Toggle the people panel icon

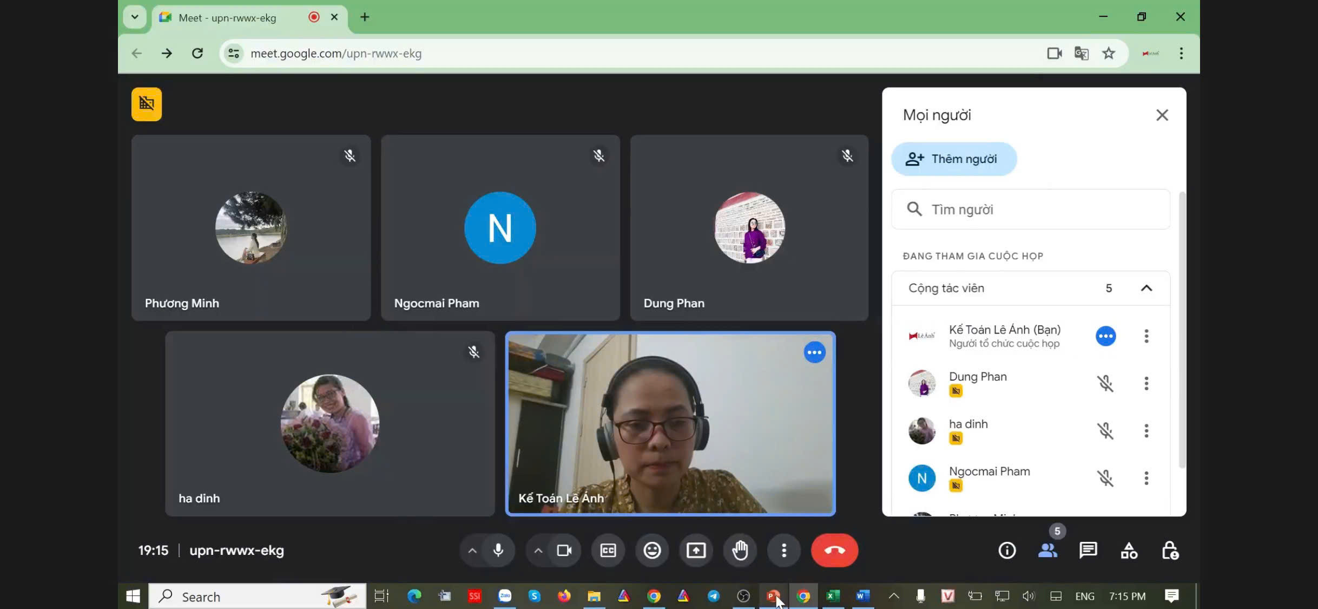(1048, 551)
